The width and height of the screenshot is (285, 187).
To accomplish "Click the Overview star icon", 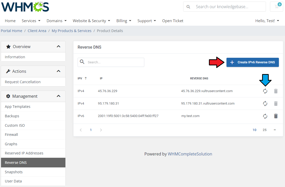I will [8, 47].
